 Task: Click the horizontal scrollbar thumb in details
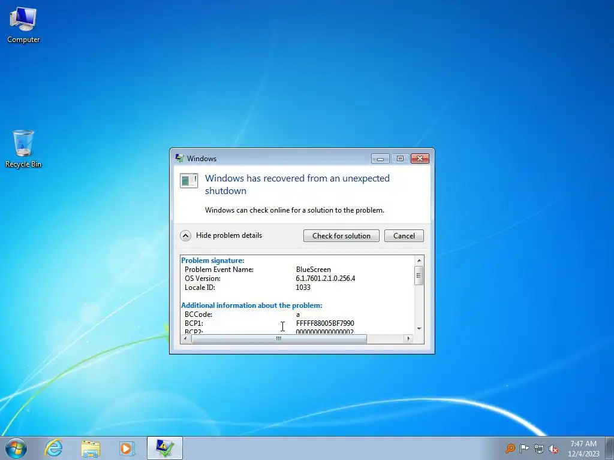tap(279, 339)
